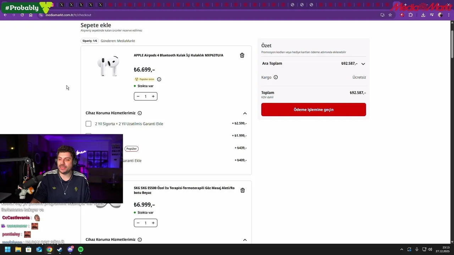The image size is (454, 255).
Task: Click the Toplam amount ₺92.587,-
Action: pos(358,93)
